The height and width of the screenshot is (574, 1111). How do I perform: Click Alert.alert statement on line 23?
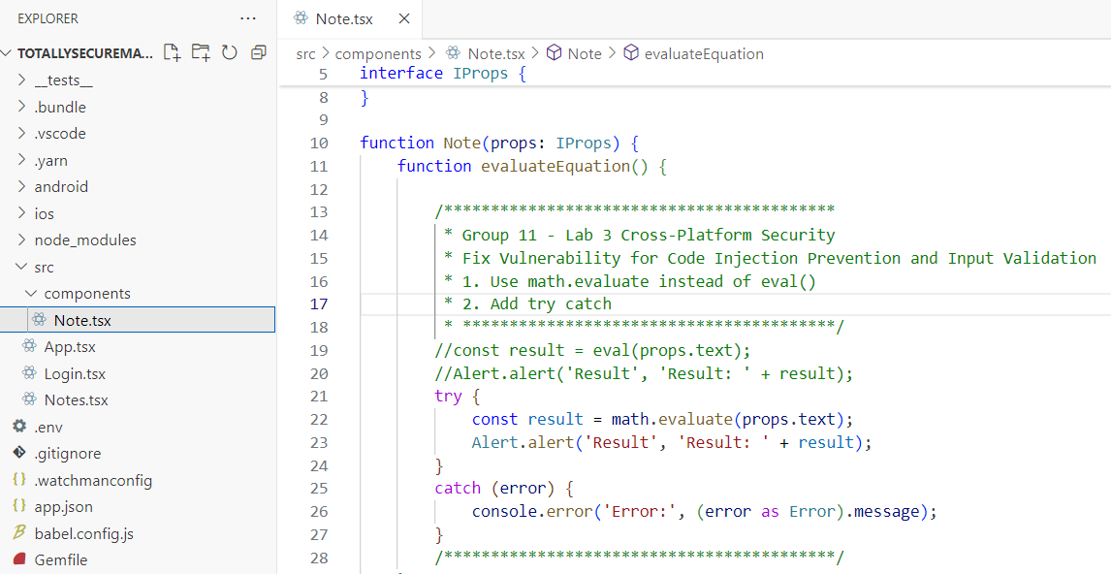point(672,442)
